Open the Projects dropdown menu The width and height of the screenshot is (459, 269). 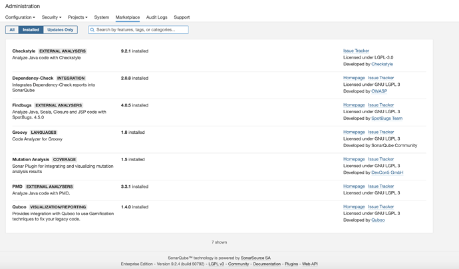(x=78, y=17)
